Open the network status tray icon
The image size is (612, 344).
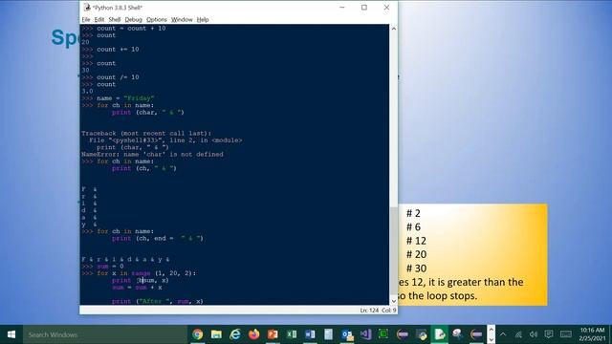tap(518, 334)
